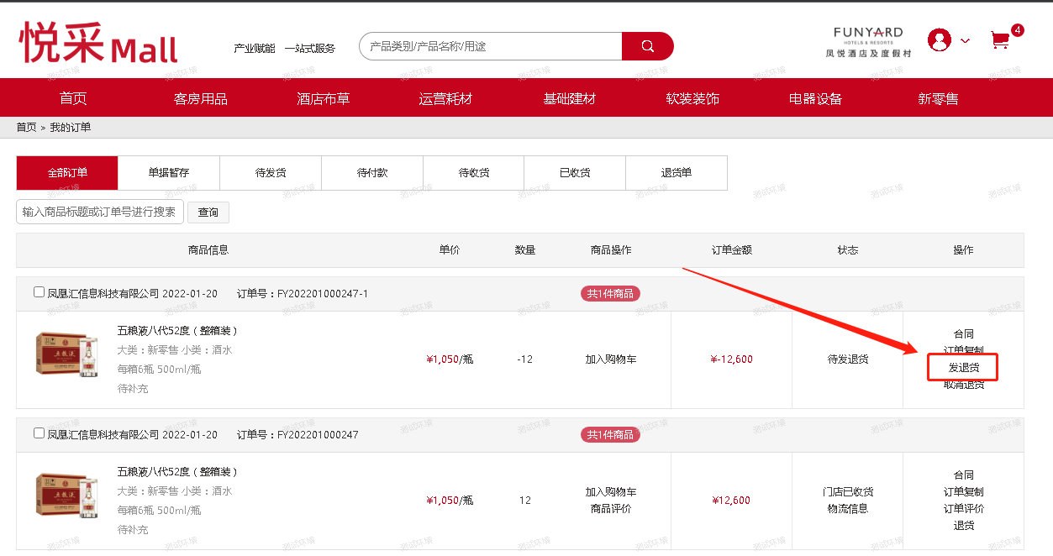Open the user avatar account icon
Viewport: 1053px width, 556px height.
tap(940, 39)
